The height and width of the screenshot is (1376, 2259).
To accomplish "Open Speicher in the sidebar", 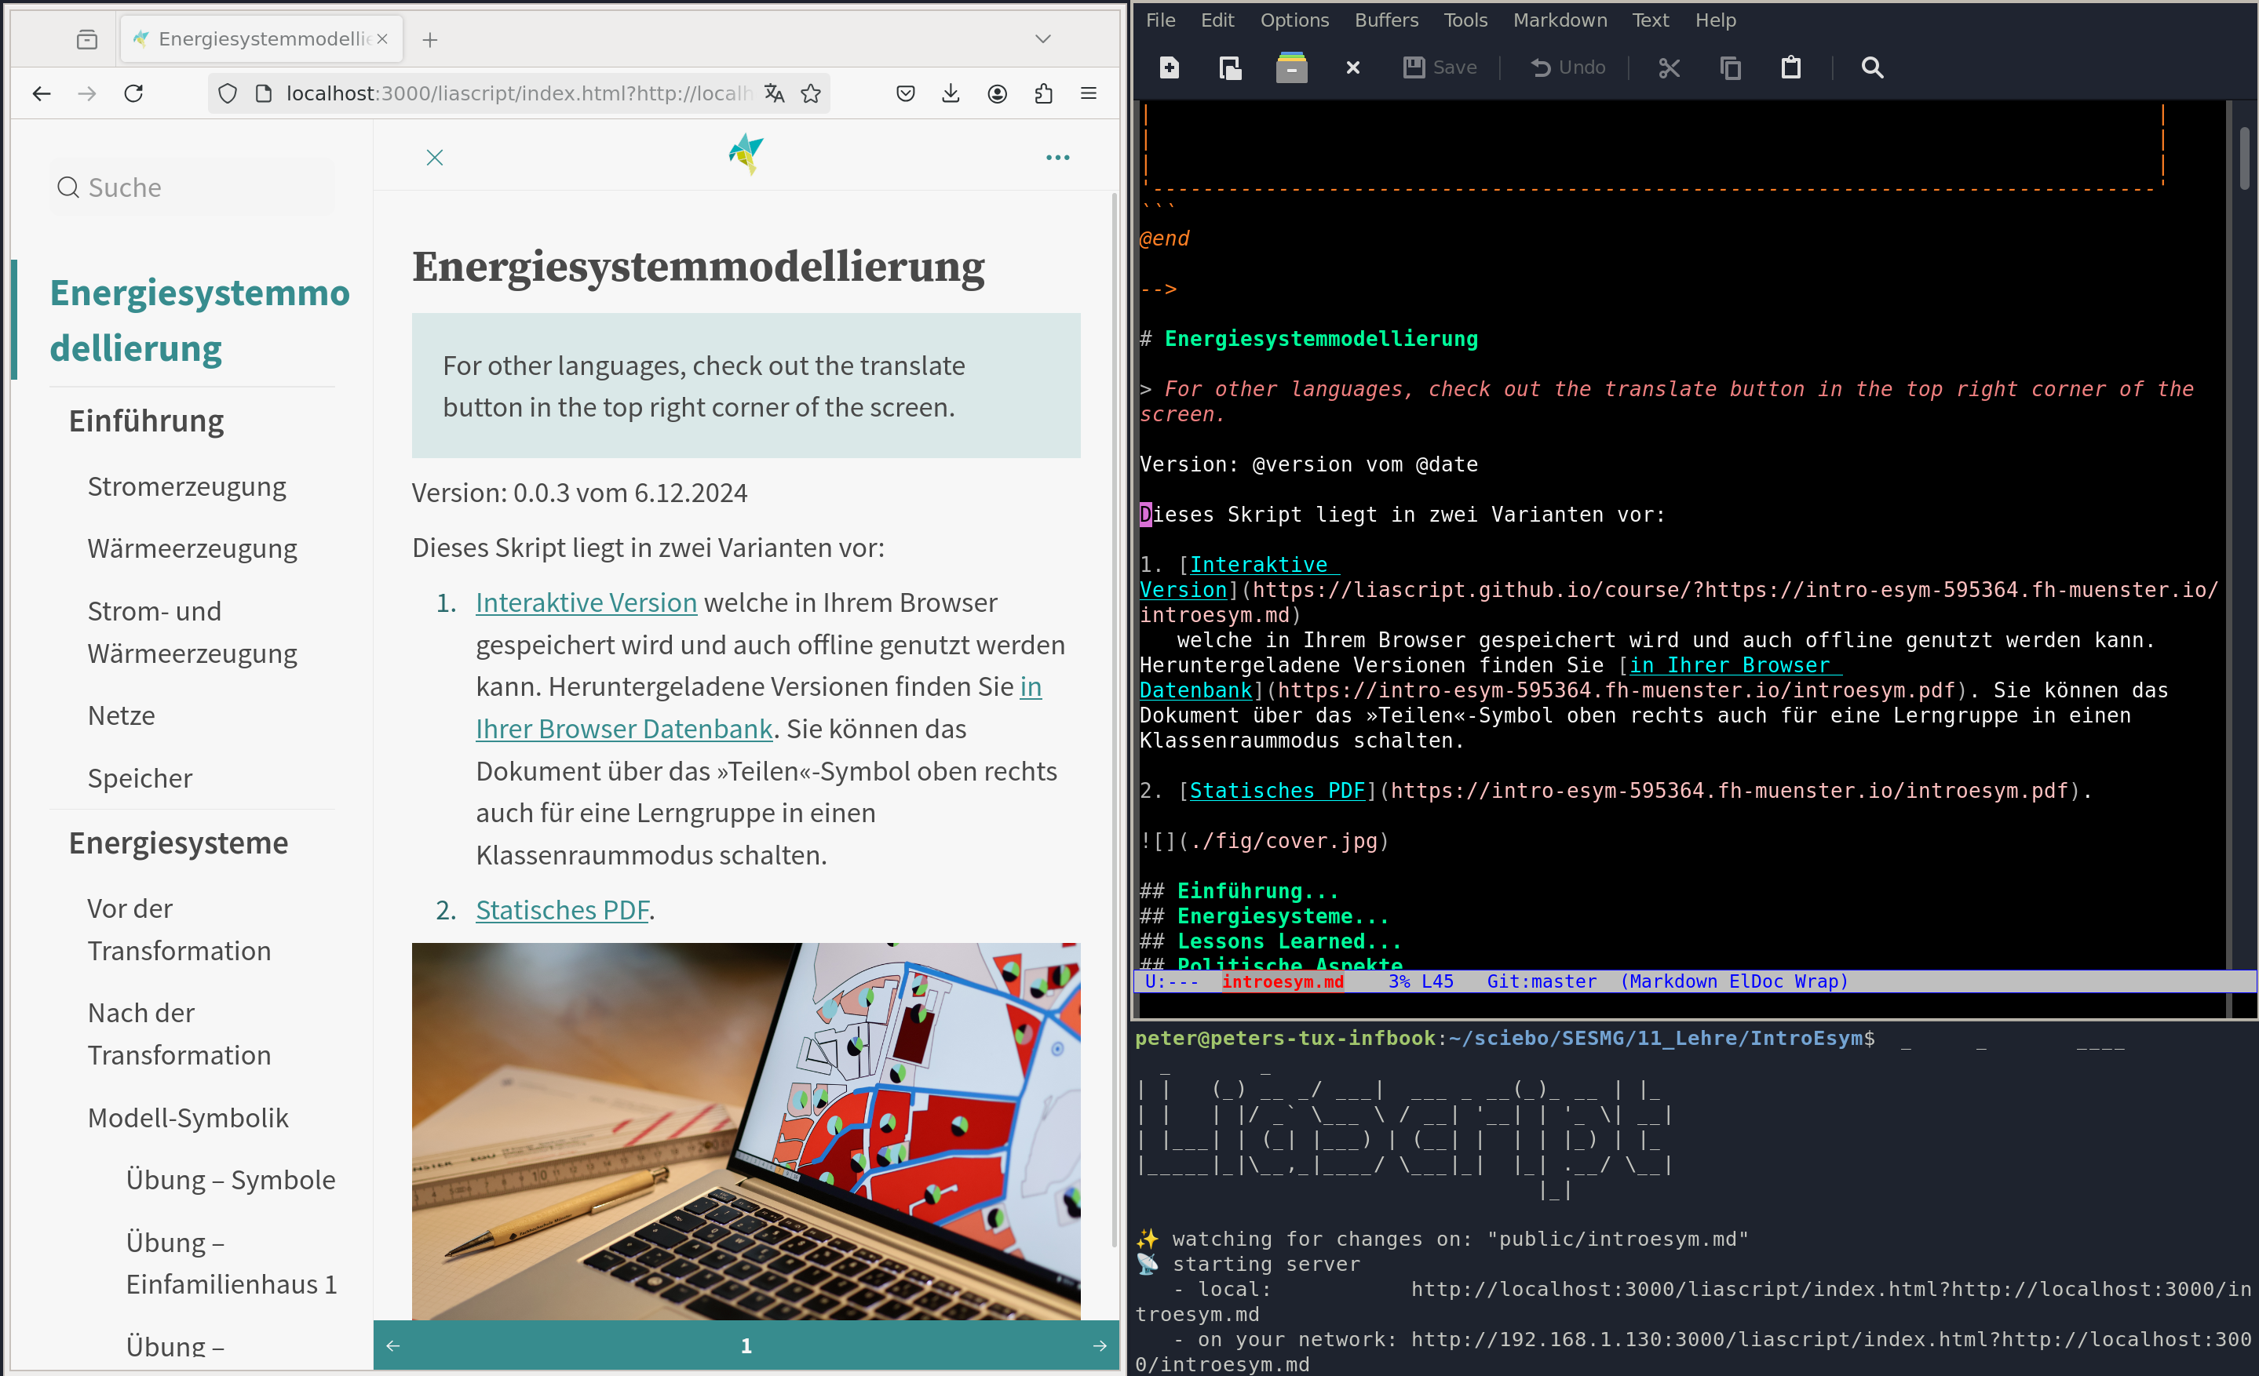I will pos(141,777).
